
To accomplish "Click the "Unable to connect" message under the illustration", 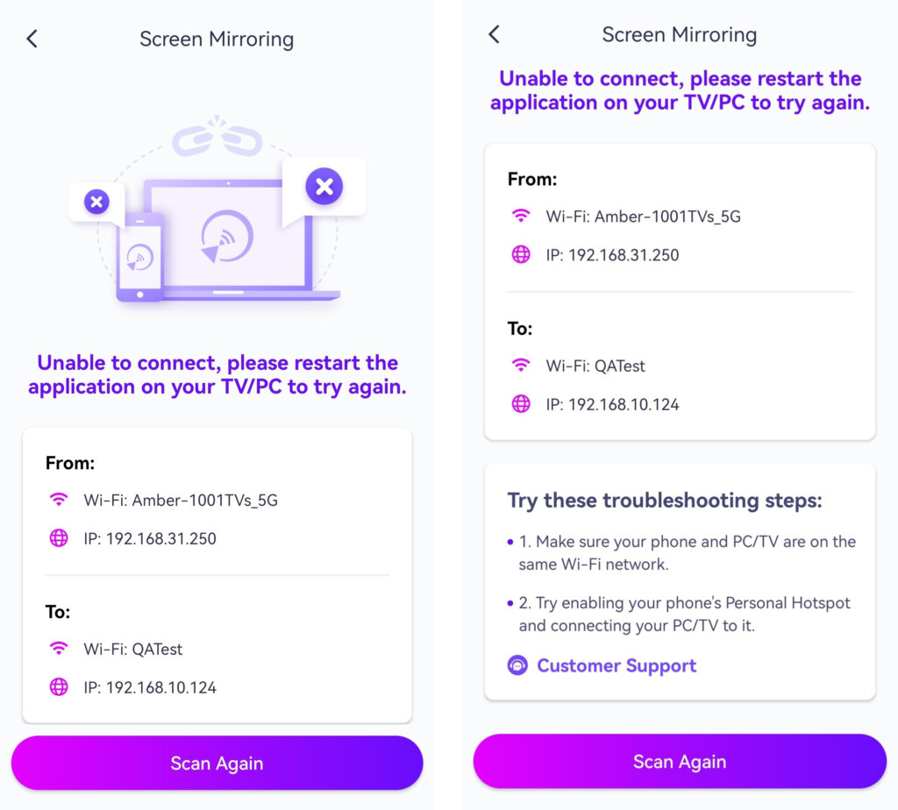I will pos(217,374).
